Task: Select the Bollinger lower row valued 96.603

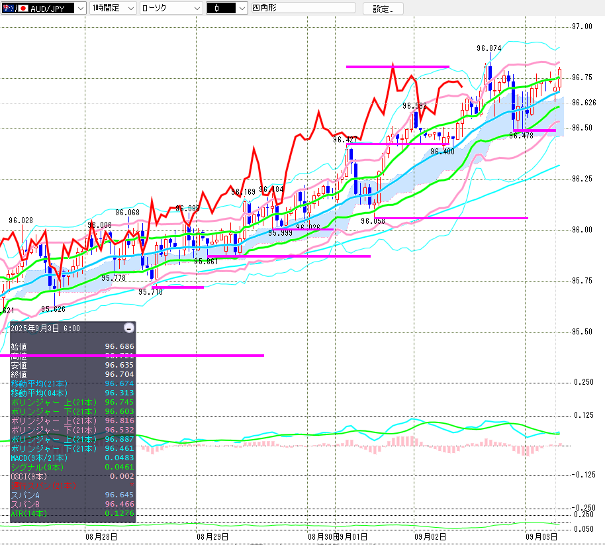Action: [x=73, y=411]
